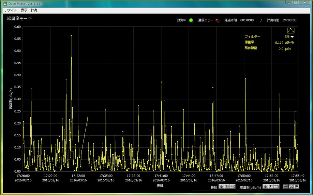Select the hand pan tool
Image resolution: width=313 pixels, height=195 pixels.
[x=297, y=186]
